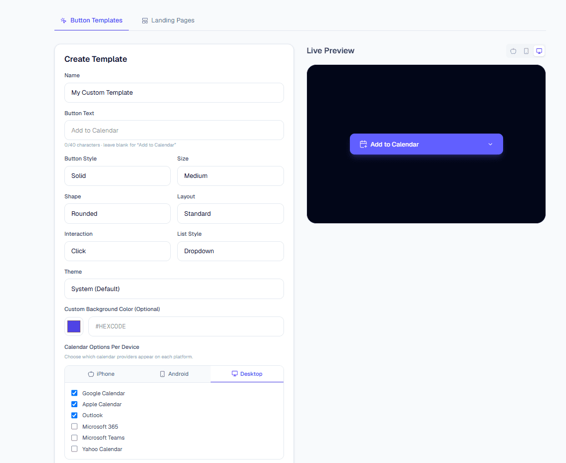Viewport: 566px width, 463px height.
Task: Select the Desktop calendar options tab
Action: coord(247,374)
